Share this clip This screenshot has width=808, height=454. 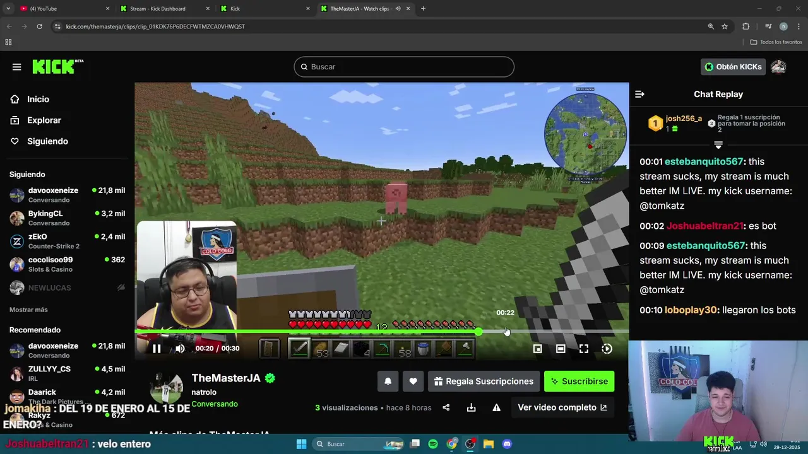pyautogui.click(x=446, y=407)
